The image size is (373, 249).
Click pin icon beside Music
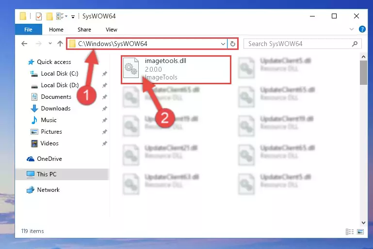pos(104,120)
